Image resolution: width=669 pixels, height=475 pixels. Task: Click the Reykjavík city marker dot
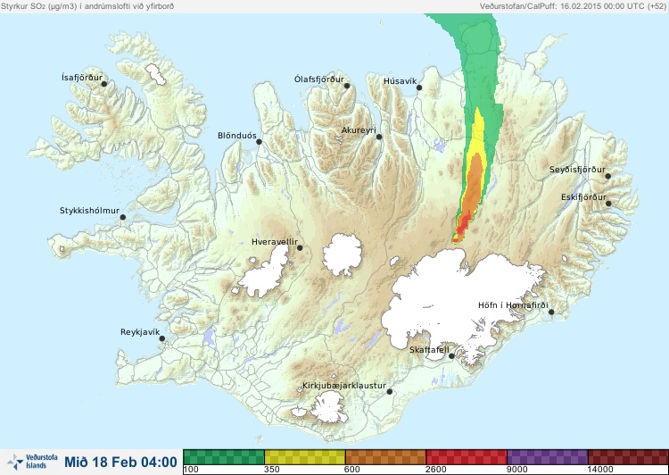click(162, 338)
